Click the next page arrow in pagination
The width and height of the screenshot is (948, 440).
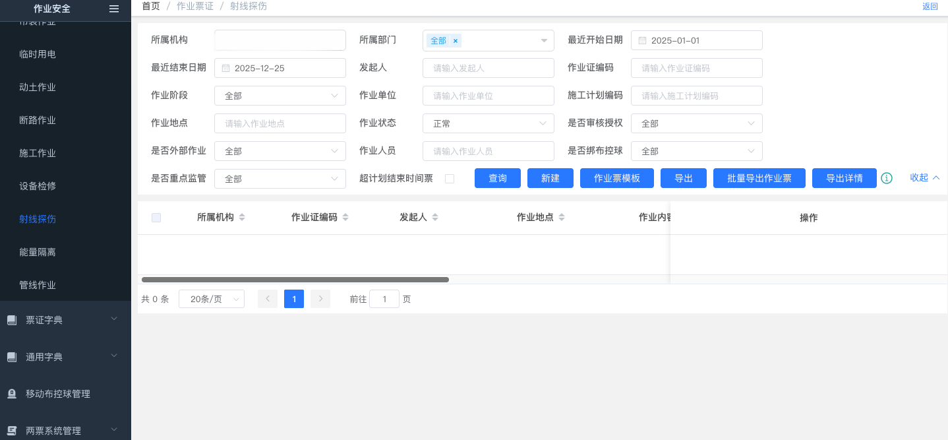(x=320, y=299)
